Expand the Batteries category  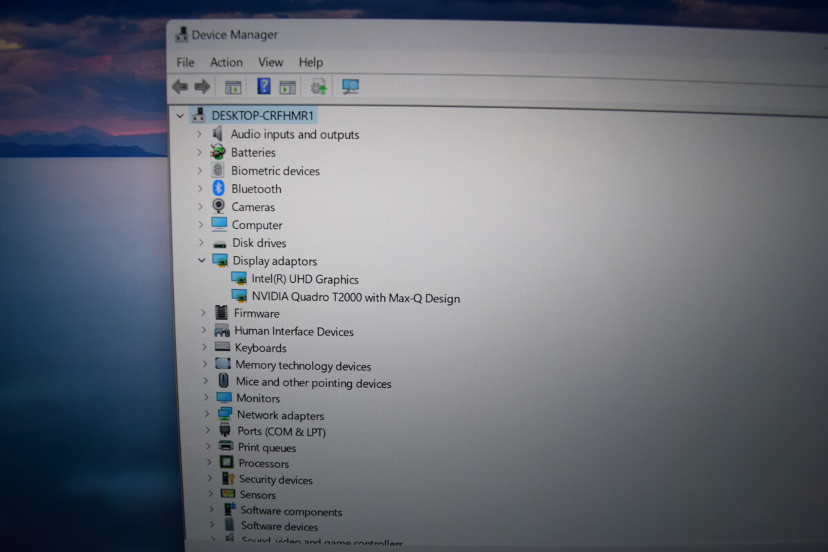click(x=199, y=152)
